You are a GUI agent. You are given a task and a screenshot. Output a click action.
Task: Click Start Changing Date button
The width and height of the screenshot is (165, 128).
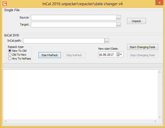click(x=142, y=47)
